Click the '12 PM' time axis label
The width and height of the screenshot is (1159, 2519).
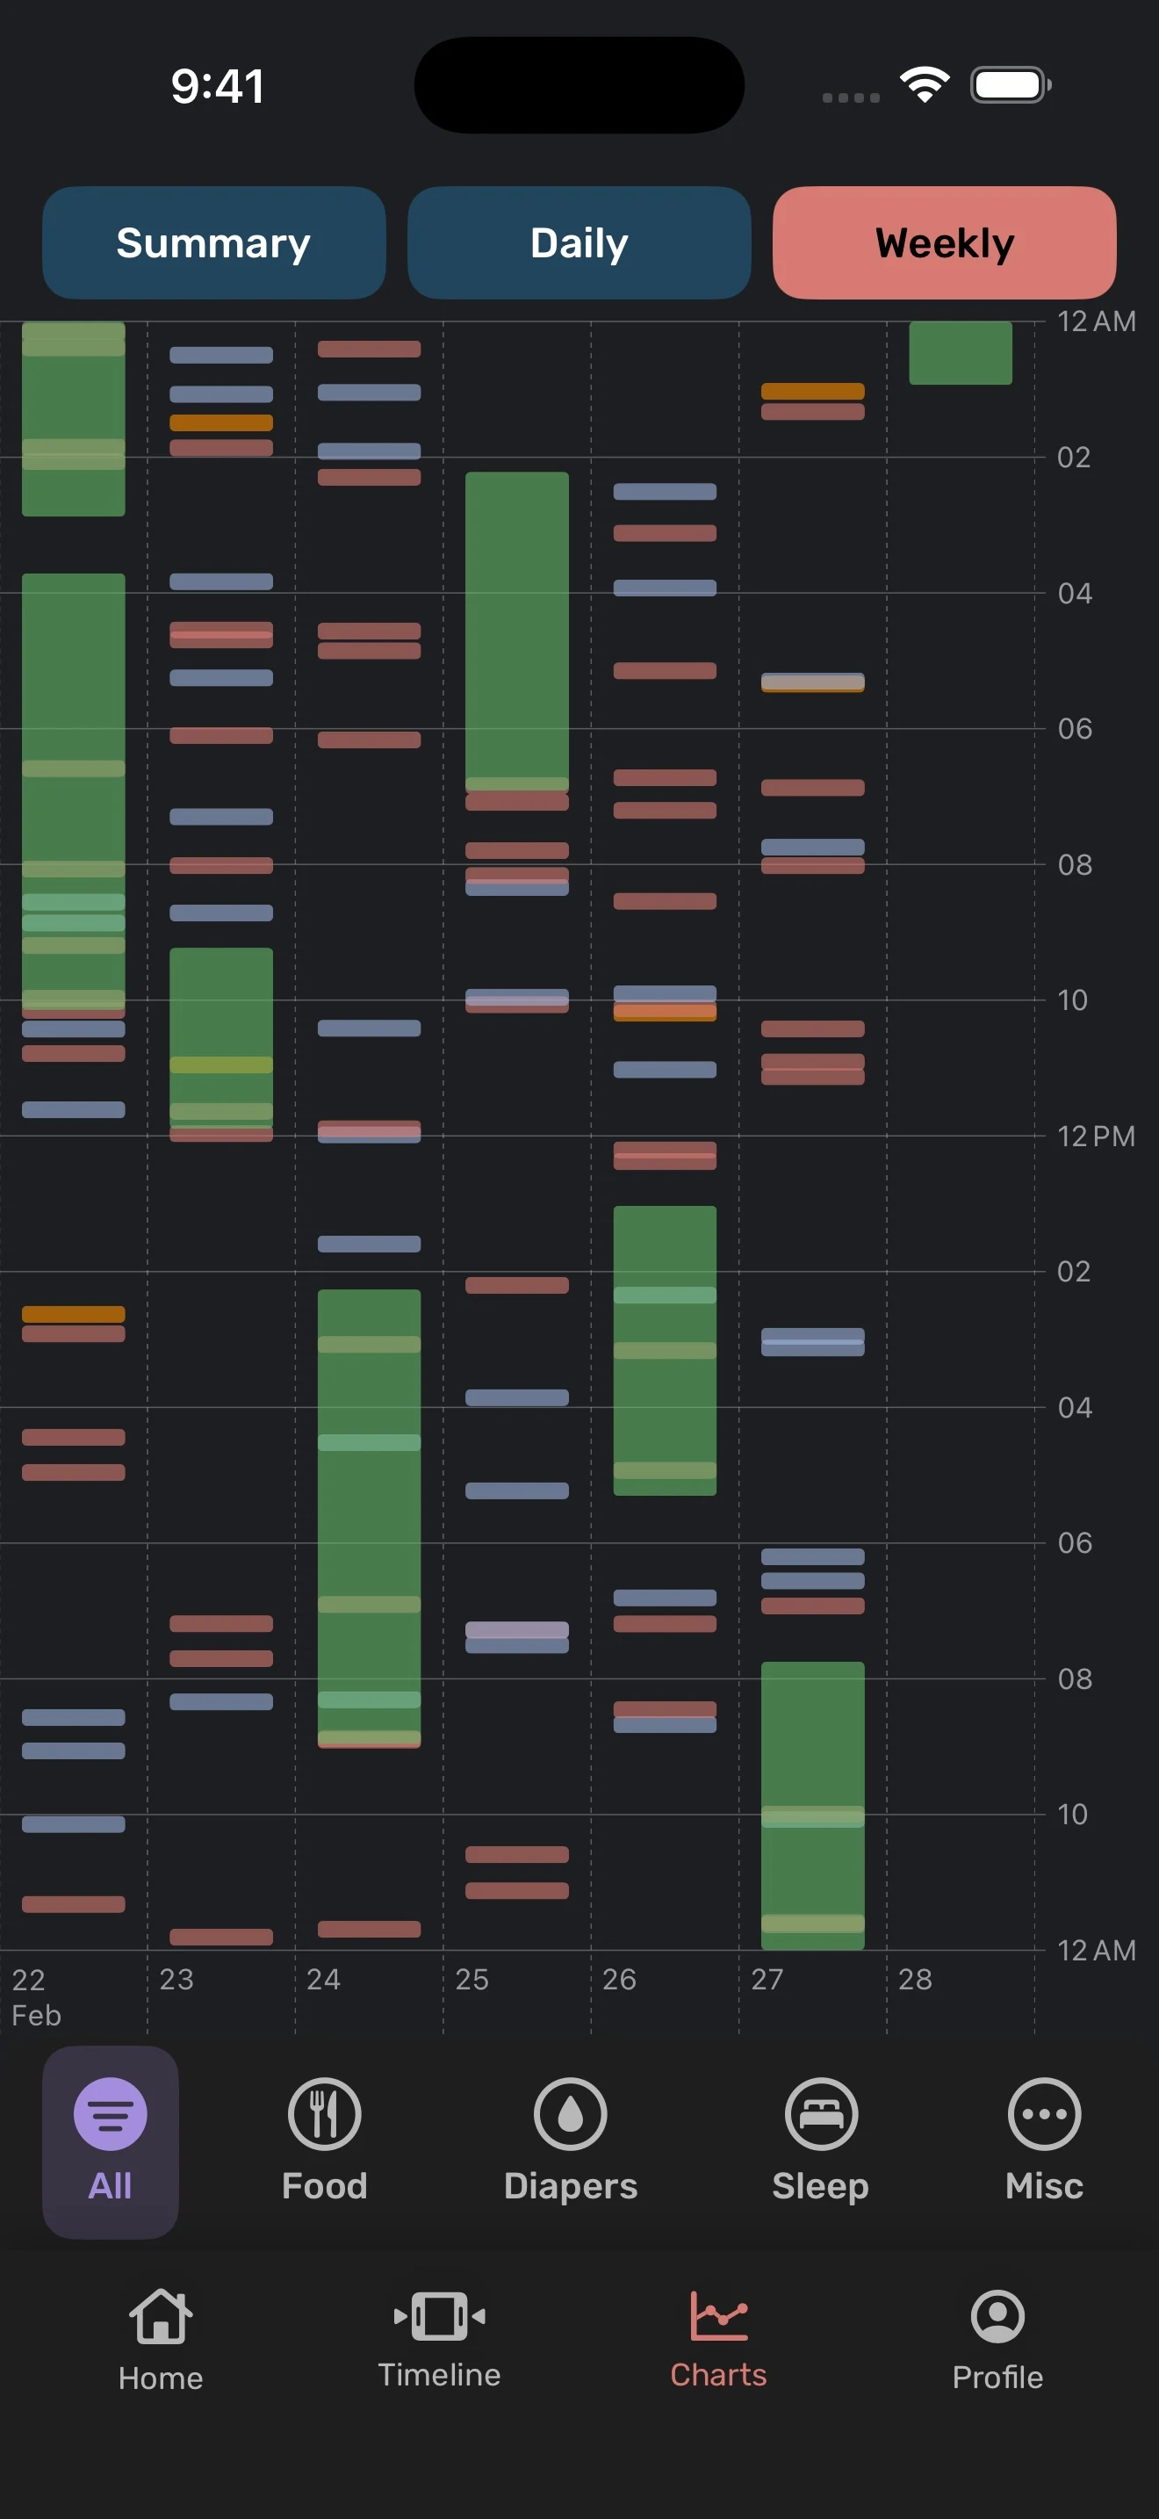[1097, 1137]
